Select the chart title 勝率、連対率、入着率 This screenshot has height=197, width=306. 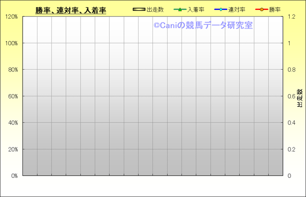[x=71, y=10]
